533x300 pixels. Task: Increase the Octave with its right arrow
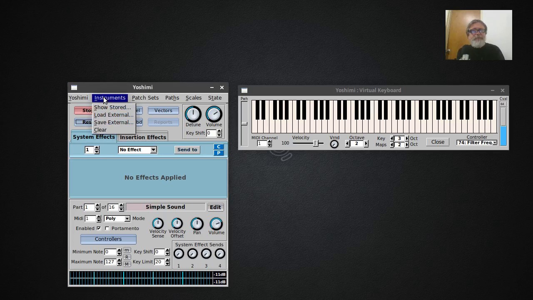(366, 144)
